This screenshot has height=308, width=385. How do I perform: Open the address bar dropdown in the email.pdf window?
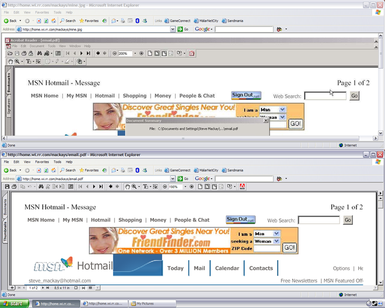pyautogui.click(x=173, y=179)
